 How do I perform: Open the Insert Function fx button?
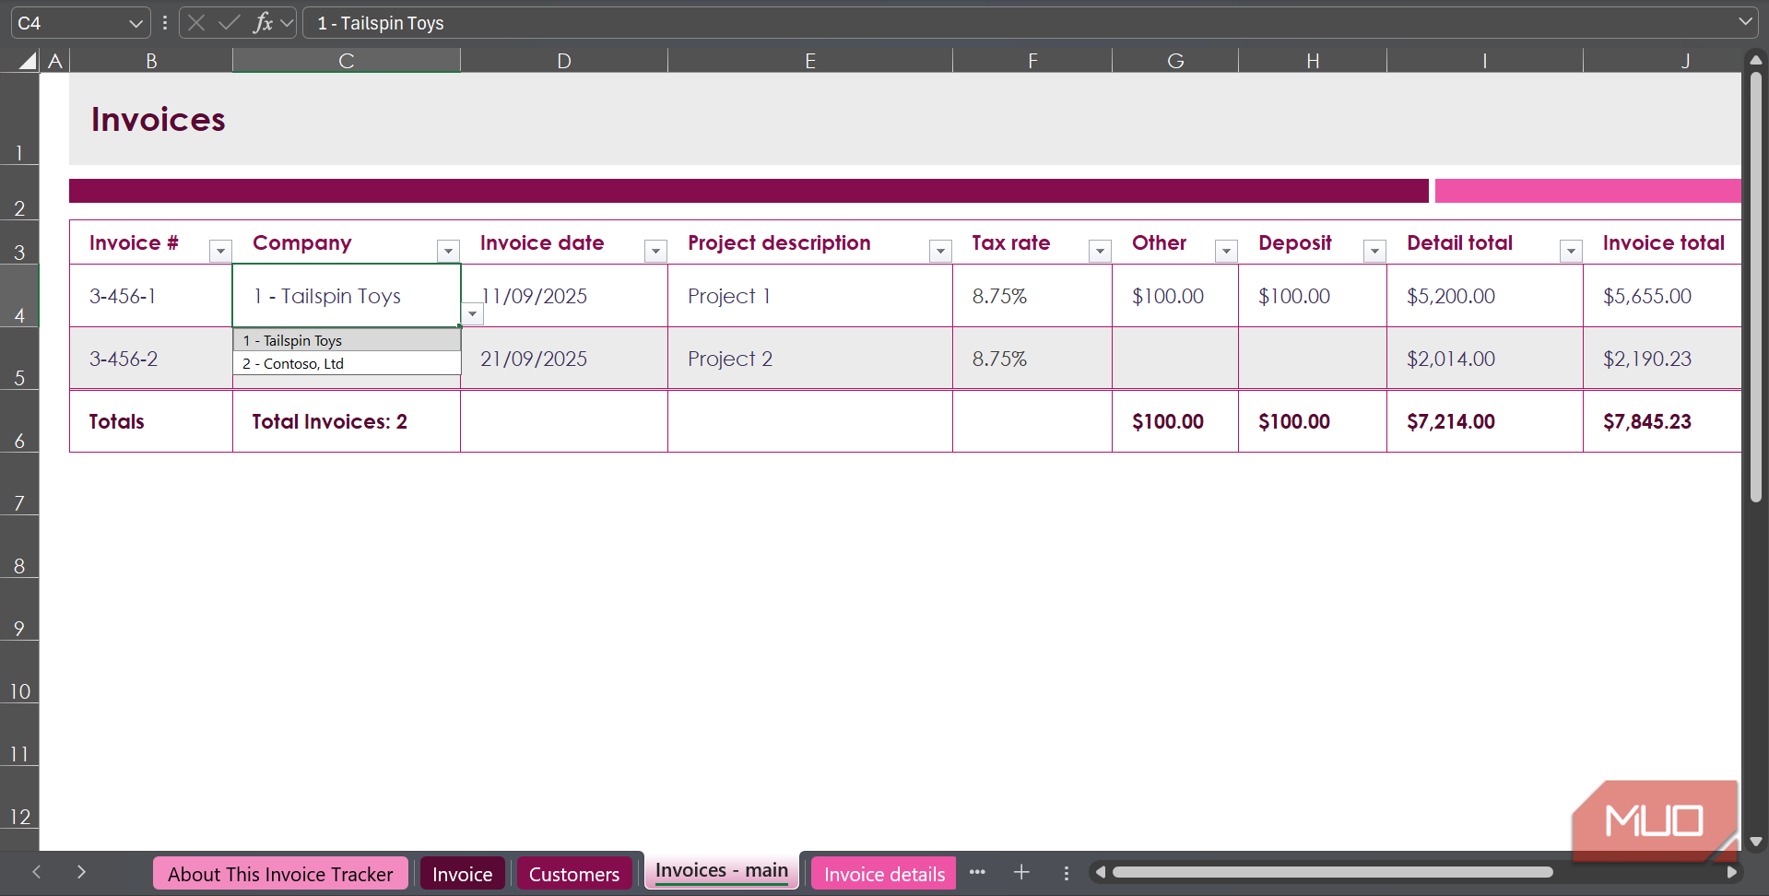click(x=263, y=23)
